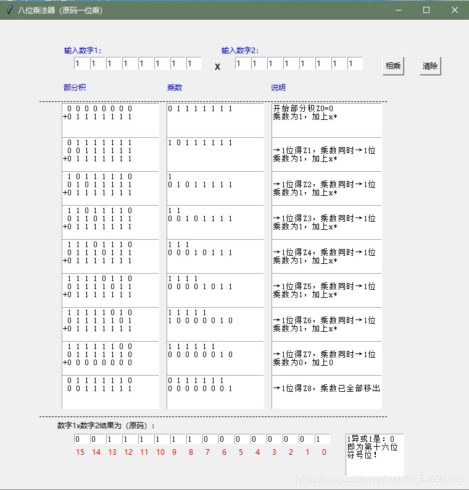Click the explanation box mentioning →1位得Z2

[326, 188]
